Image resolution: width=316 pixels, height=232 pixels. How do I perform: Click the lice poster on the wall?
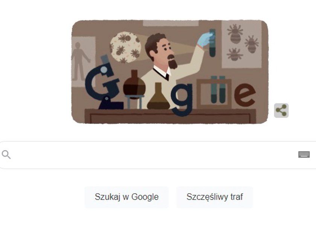(242, 44)
